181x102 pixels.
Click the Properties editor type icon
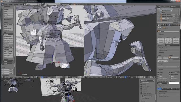159,25
